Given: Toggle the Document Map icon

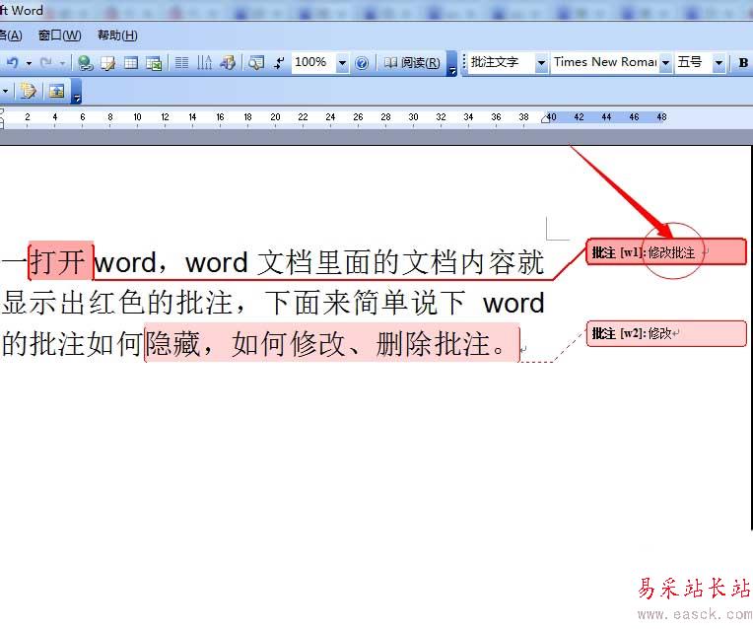Looking at the screenshot, I should (256, 63).
